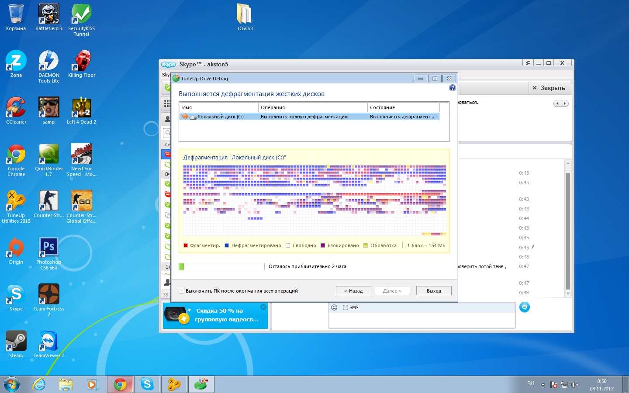This screenshot has width=629, height=393.
Task: Open the Left 4 Dead 2 shortcut
Action: coord(81,111)
